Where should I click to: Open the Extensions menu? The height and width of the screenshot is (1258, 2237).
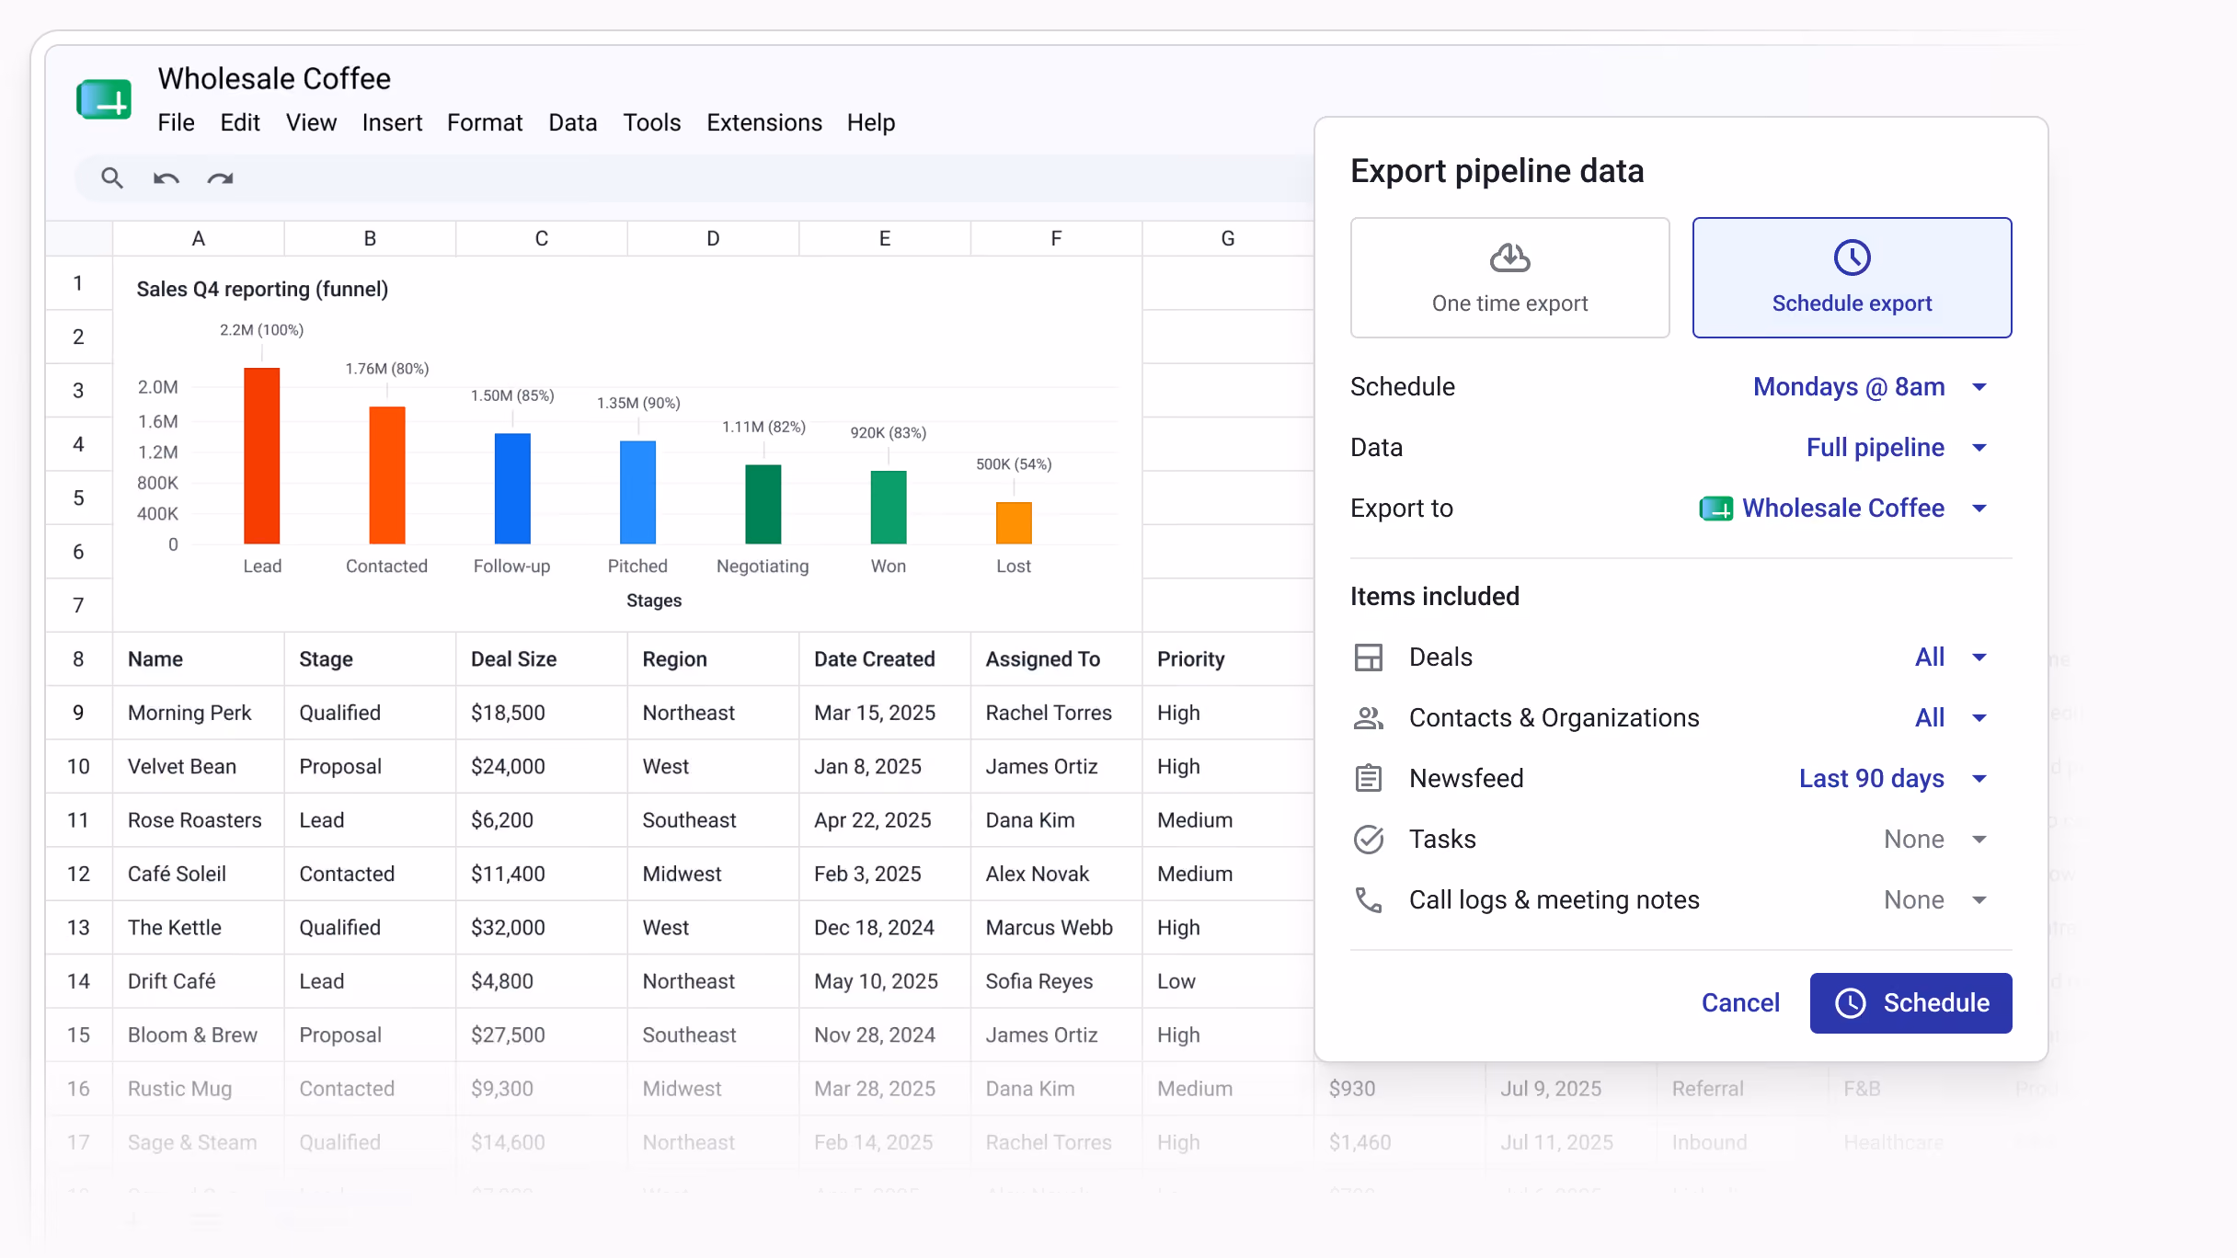pos(764,123)
